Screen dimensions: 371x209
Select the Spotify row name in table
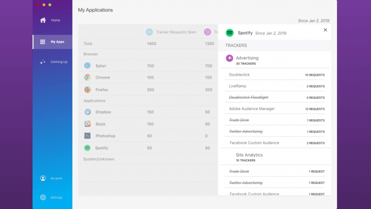tap(101, 148)
